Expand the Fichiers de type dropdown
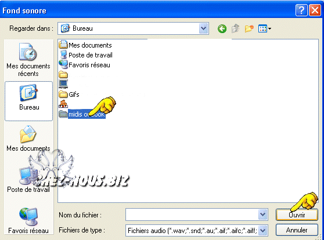 (x=263, y=230)
